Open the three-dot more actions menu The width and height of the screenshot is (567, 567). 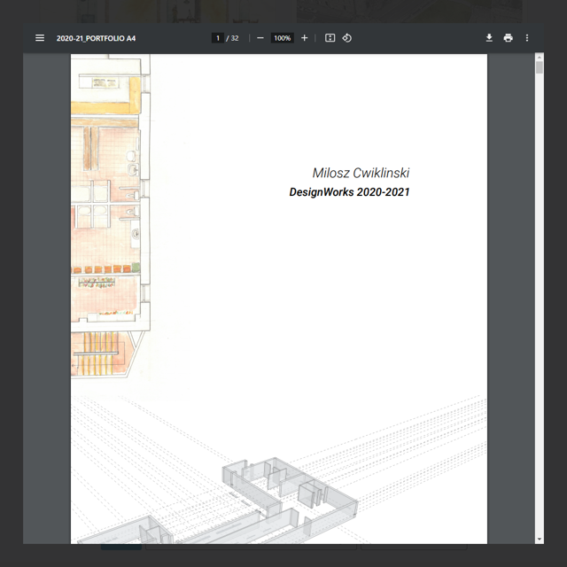coord(527,38)
